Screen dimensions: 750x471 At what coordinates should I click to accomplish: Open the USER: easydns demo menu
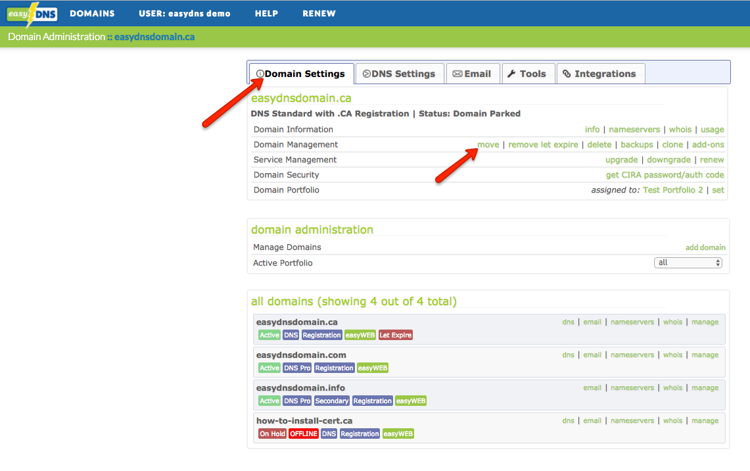point(185,13)
